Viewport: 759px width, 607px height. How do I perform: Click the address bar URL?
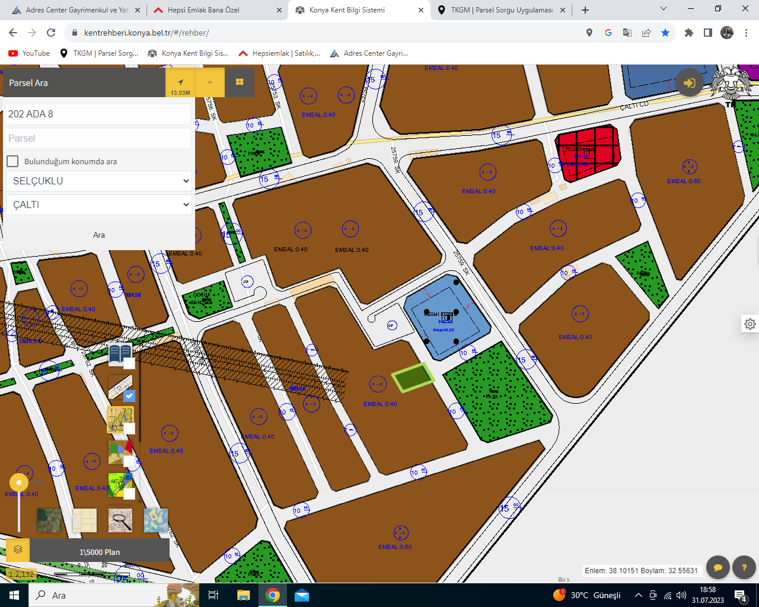146,33
